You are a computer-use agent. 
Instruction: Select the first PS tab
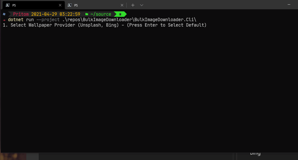coord(31,5)
